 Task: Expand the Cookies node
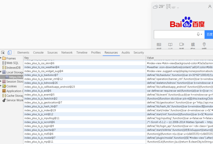[1, 86]
